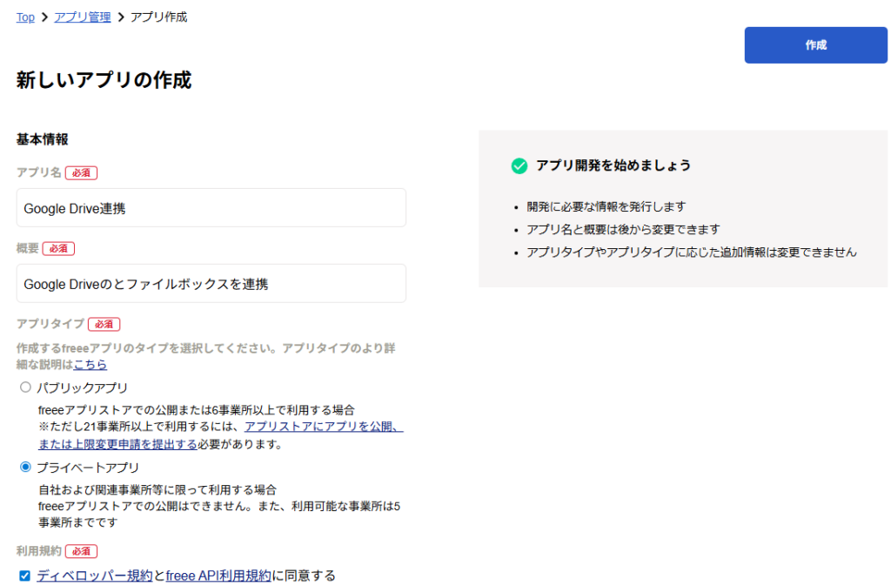Screen dimensions: 891x586
Task: Focus the アプリ名 input field
Action: pos(211,208)
